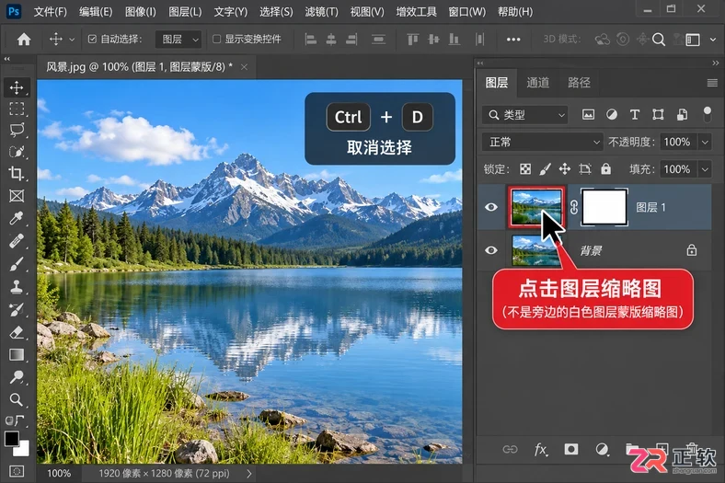
Task: Open the 填充 slider dropdown arrow
Action: (x=705, y=169)
